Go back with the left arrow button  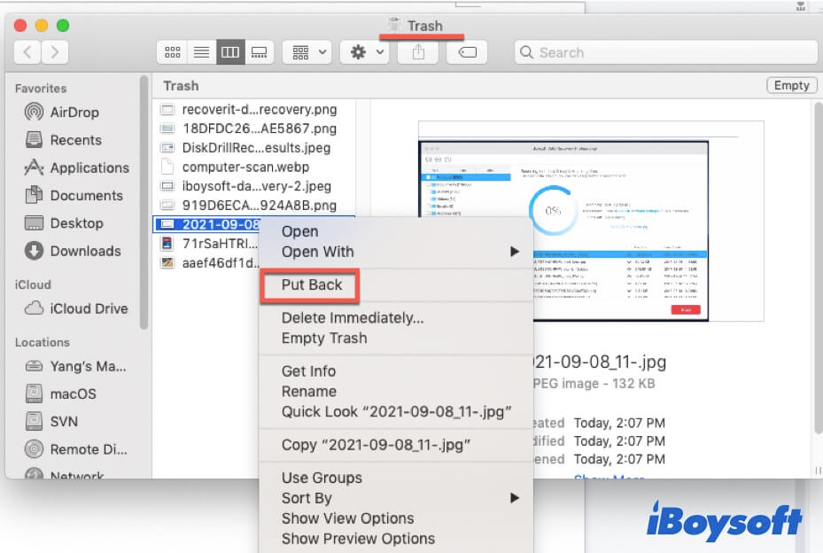[27, 52]
